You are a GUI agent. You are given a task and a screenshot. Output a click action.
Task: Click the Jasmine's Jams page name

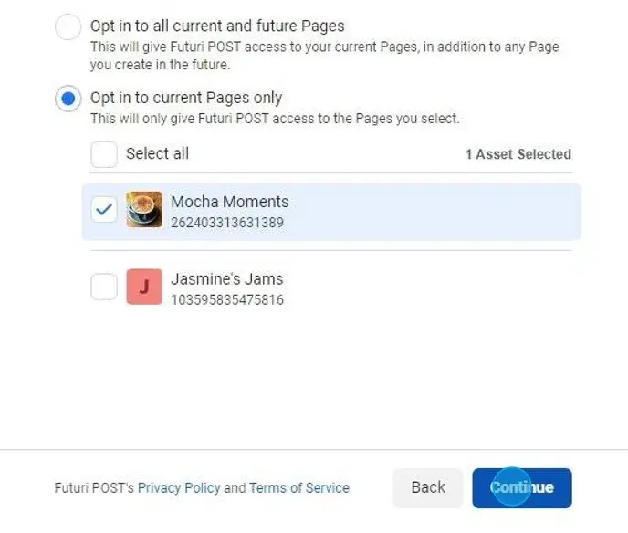[x=226, y=279]
